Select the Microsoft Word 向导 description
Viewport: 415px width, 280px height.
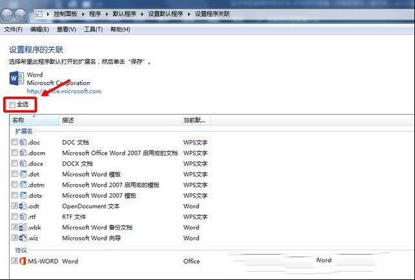(x=91, y=238)
